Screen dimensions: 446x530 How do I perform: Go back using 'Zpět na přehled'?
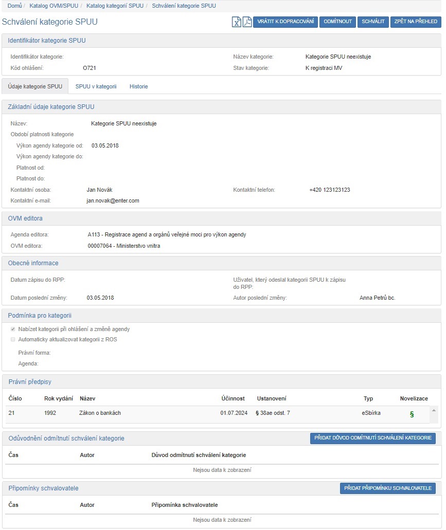(x=416, y=22)
